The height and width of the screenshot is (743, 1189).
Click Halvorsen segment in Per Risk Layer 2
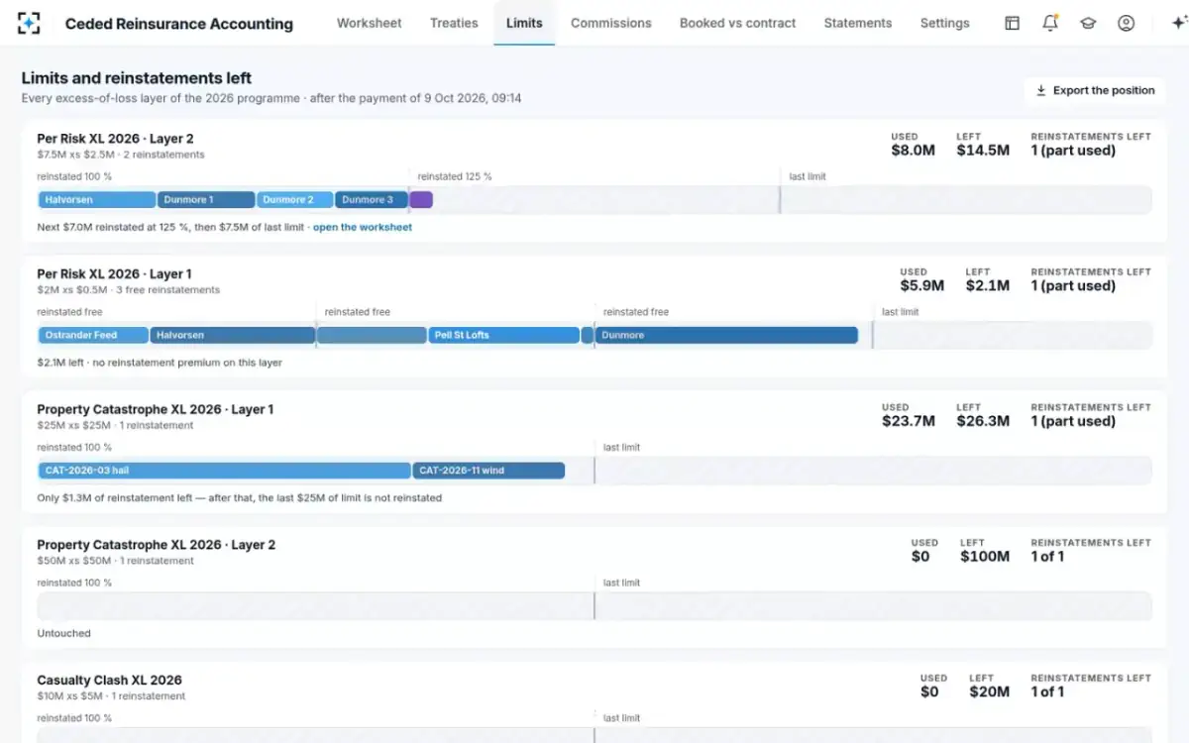coord(97,199)
